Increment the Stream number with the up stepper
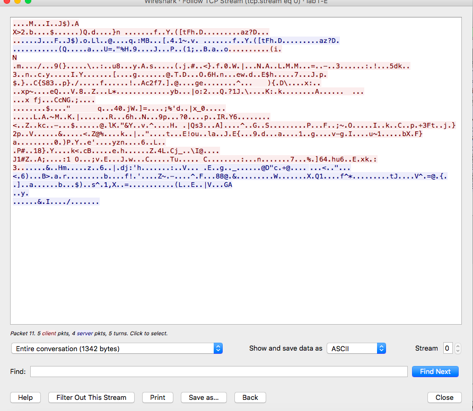 point(458,346)
